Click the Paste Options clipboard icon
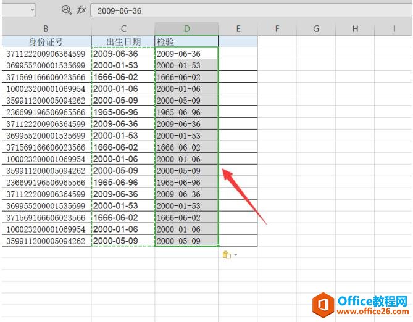This screenshot has width=413, height=322. (x=227, y=255)
